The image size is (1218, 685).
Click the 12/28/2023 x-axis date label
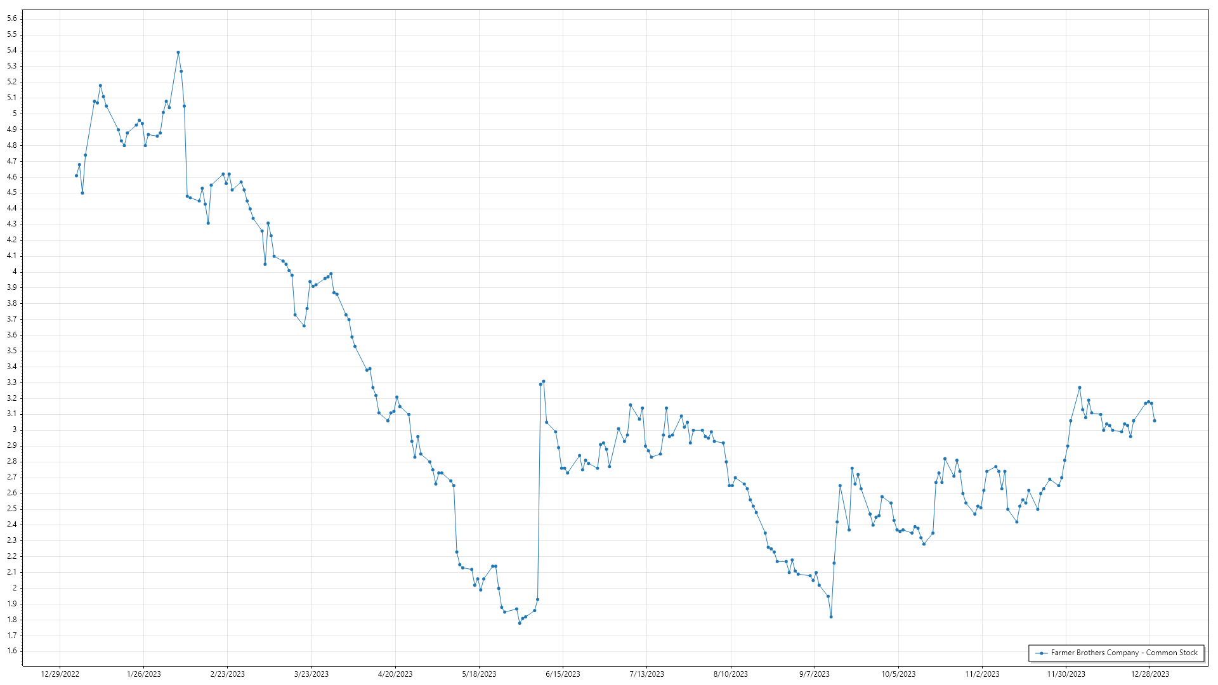click(1150, 674)
